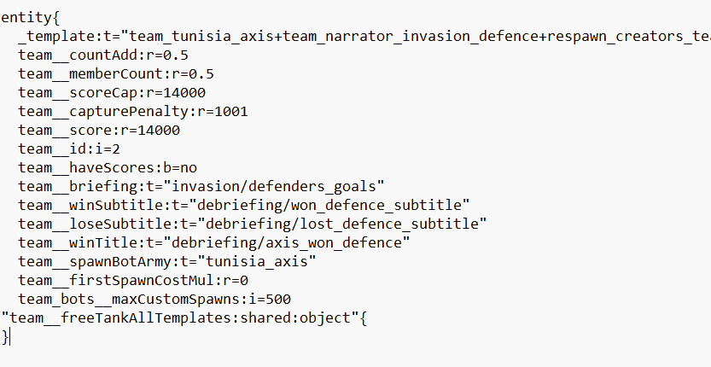This screenshot has height=367, width=711.
Task: Click the team__scoreCap:r=14000 line
Action: [x=112, y=92]
